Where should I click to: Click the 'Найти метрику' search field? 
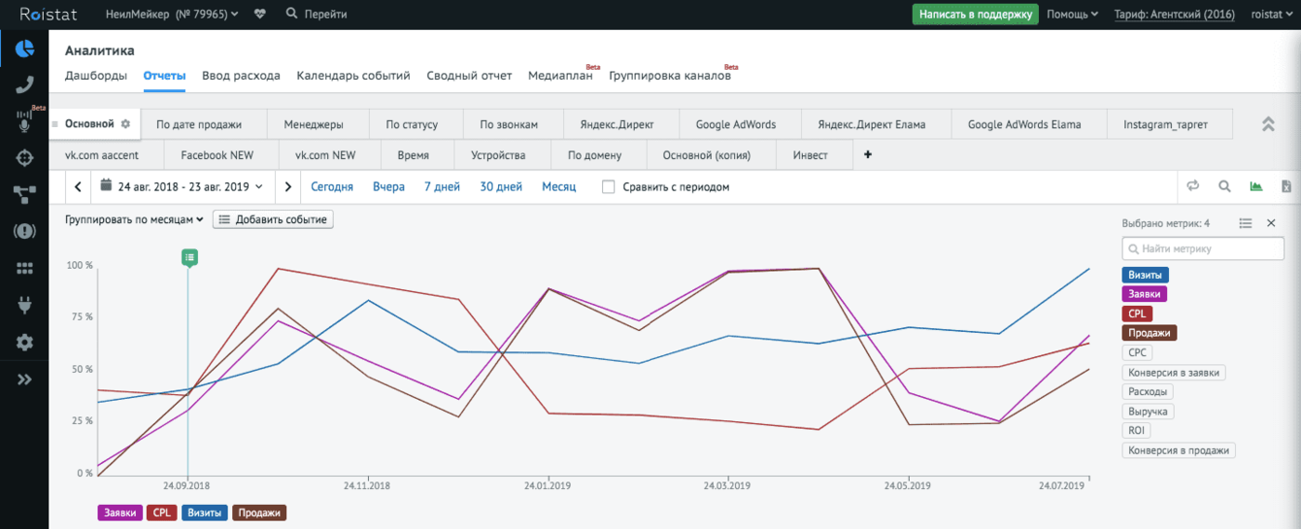click(1204, 248)
